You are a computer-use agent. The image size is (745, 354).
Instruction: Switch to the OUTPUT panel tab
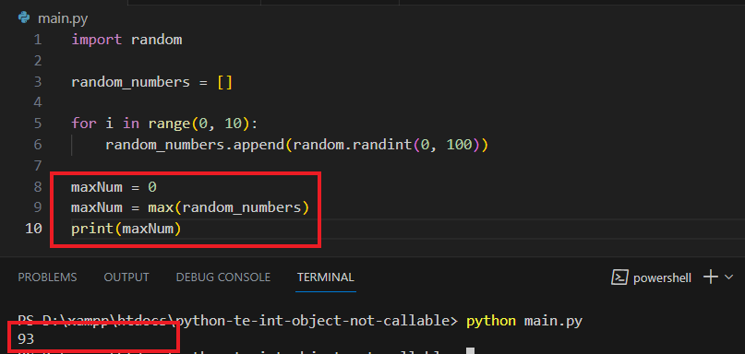tap(126, 277)
